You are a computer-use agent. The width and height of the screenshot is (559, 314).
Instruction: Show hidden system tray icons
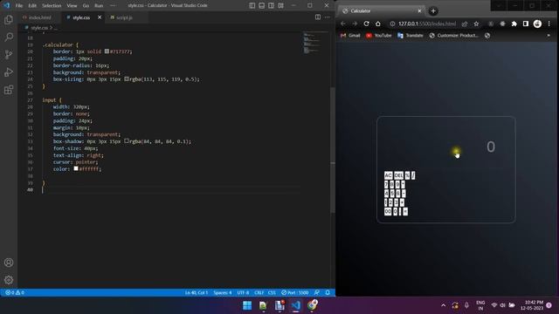(x=443, y=305)
